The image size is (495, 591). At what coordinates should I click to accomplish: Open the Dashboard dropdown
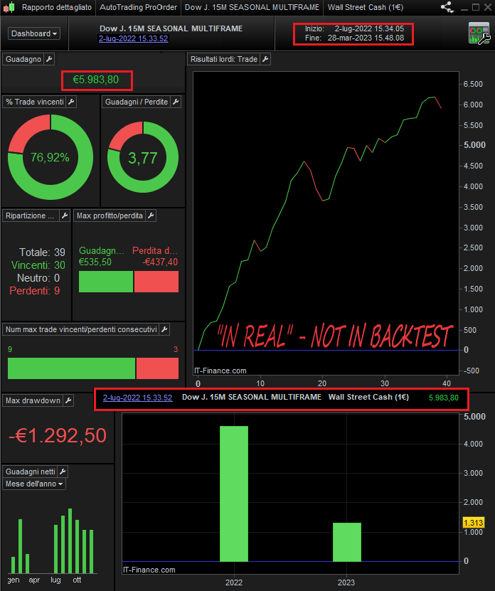click(34, 33)
